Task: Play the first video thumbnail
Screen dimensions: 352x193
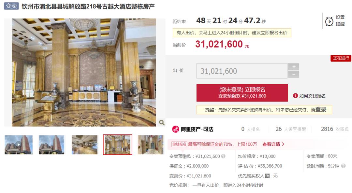Action: pos(19,145)
